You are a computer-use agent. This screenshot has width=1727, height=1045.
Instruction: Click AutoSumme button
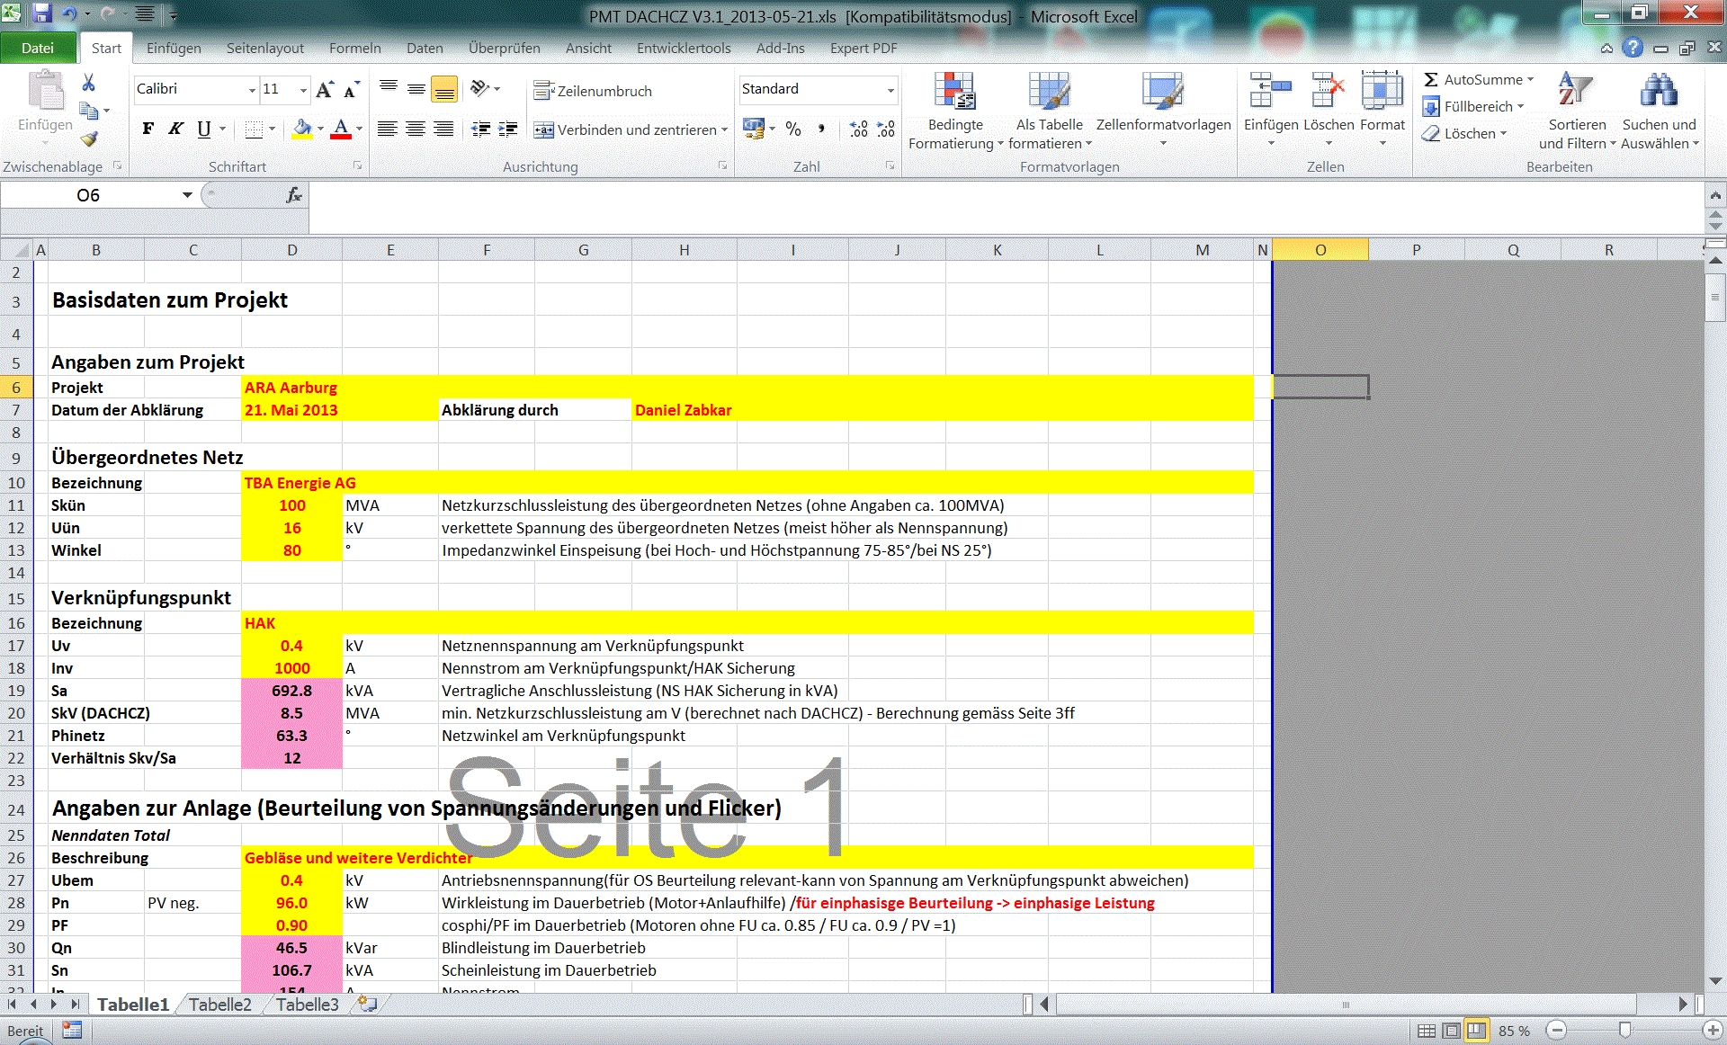[x=1478, y=79]
